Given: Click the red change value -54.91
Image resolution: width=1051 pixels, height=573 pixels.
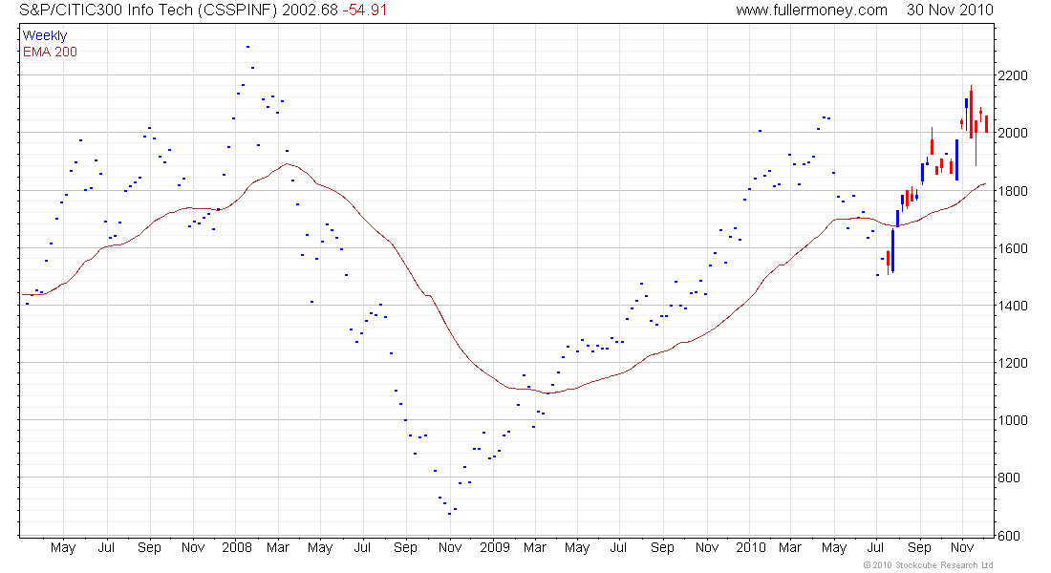Looking at the screenshot, I should (365, 11).
